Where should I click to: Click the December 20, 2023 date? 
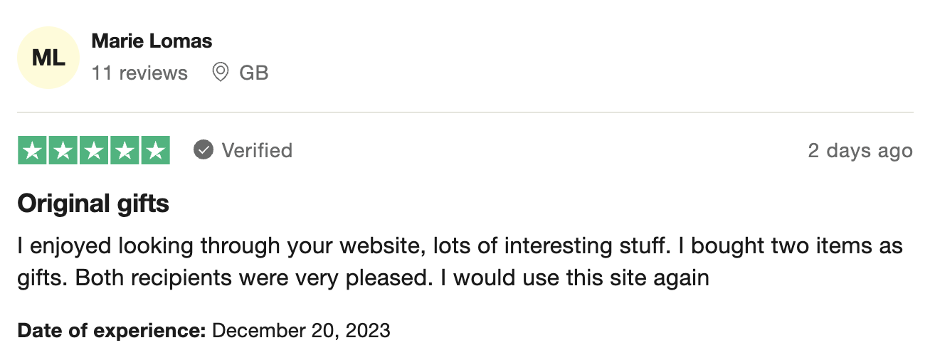[x=302, y=331]
